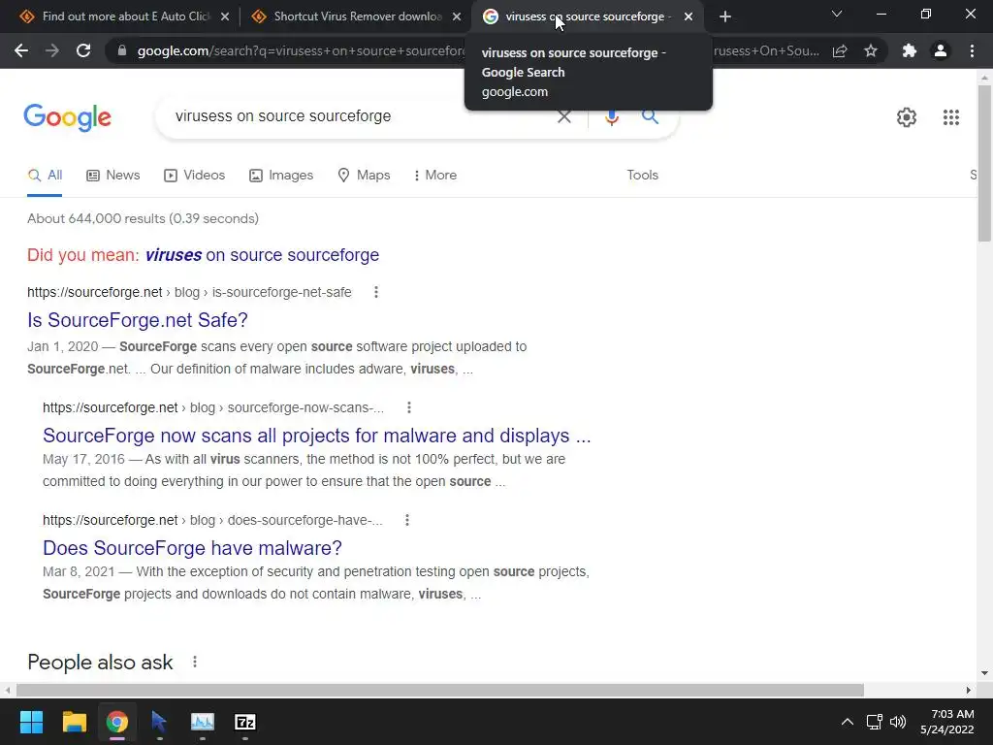The image size is (993, 745).
Task: Click the Chrome icon in taskbar
Action: pyautogui.click(x=116, y=722)
